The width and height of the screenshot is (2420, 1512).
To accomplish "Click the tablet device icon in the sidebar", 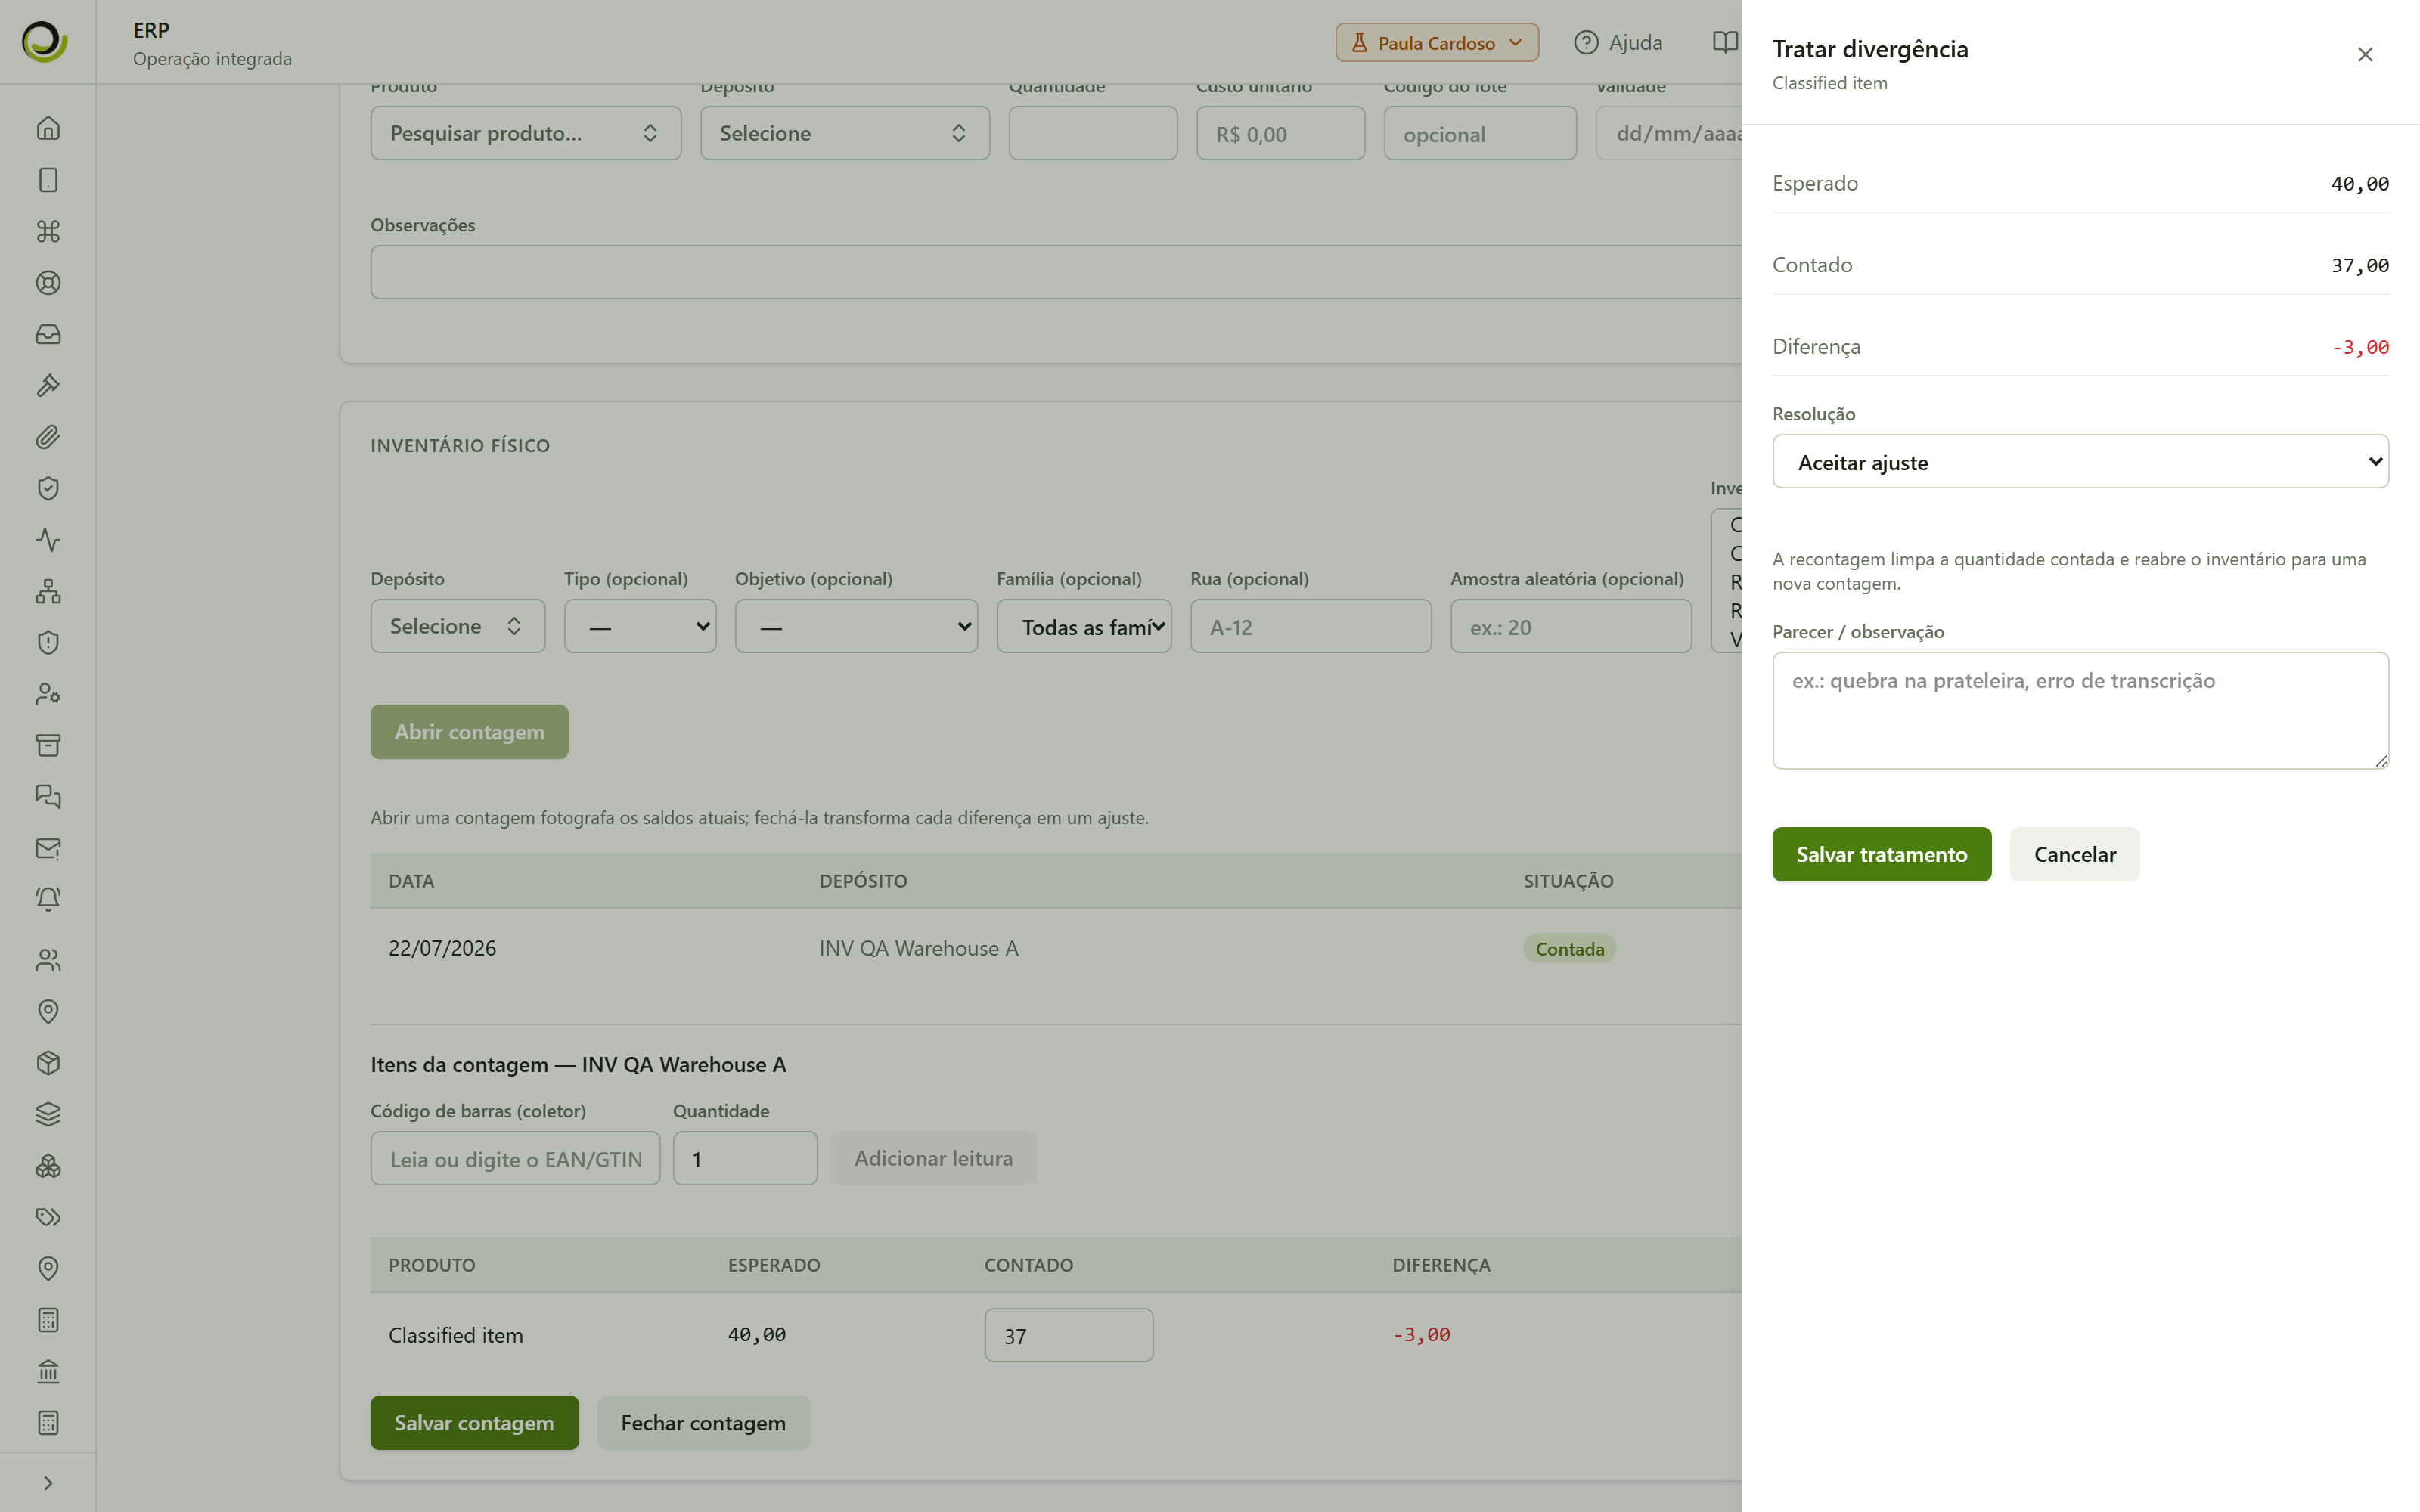I will (48, 180).
